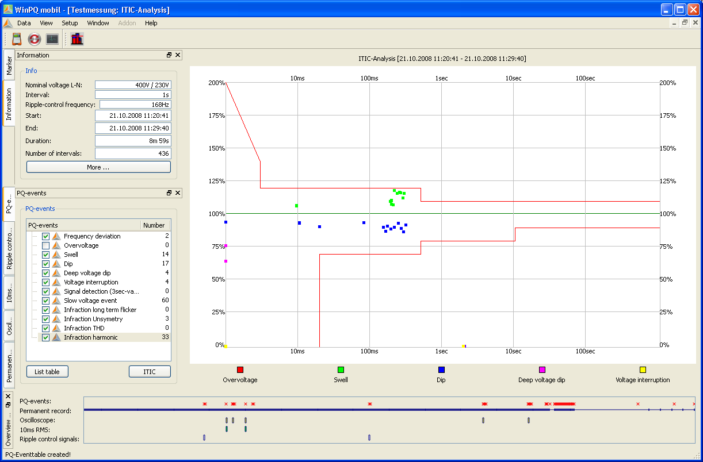Viewport: 703px width, 462px height.
Task: Click the Number column header
Action: click(155, 225)
